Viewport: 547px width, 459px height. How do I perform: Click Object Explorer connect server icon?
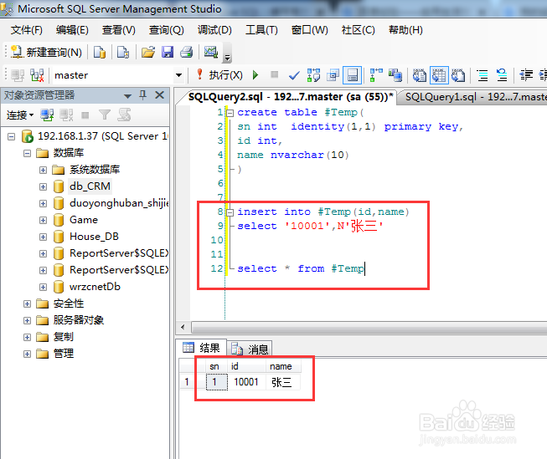pyautogui.click(x=47, y=115)
